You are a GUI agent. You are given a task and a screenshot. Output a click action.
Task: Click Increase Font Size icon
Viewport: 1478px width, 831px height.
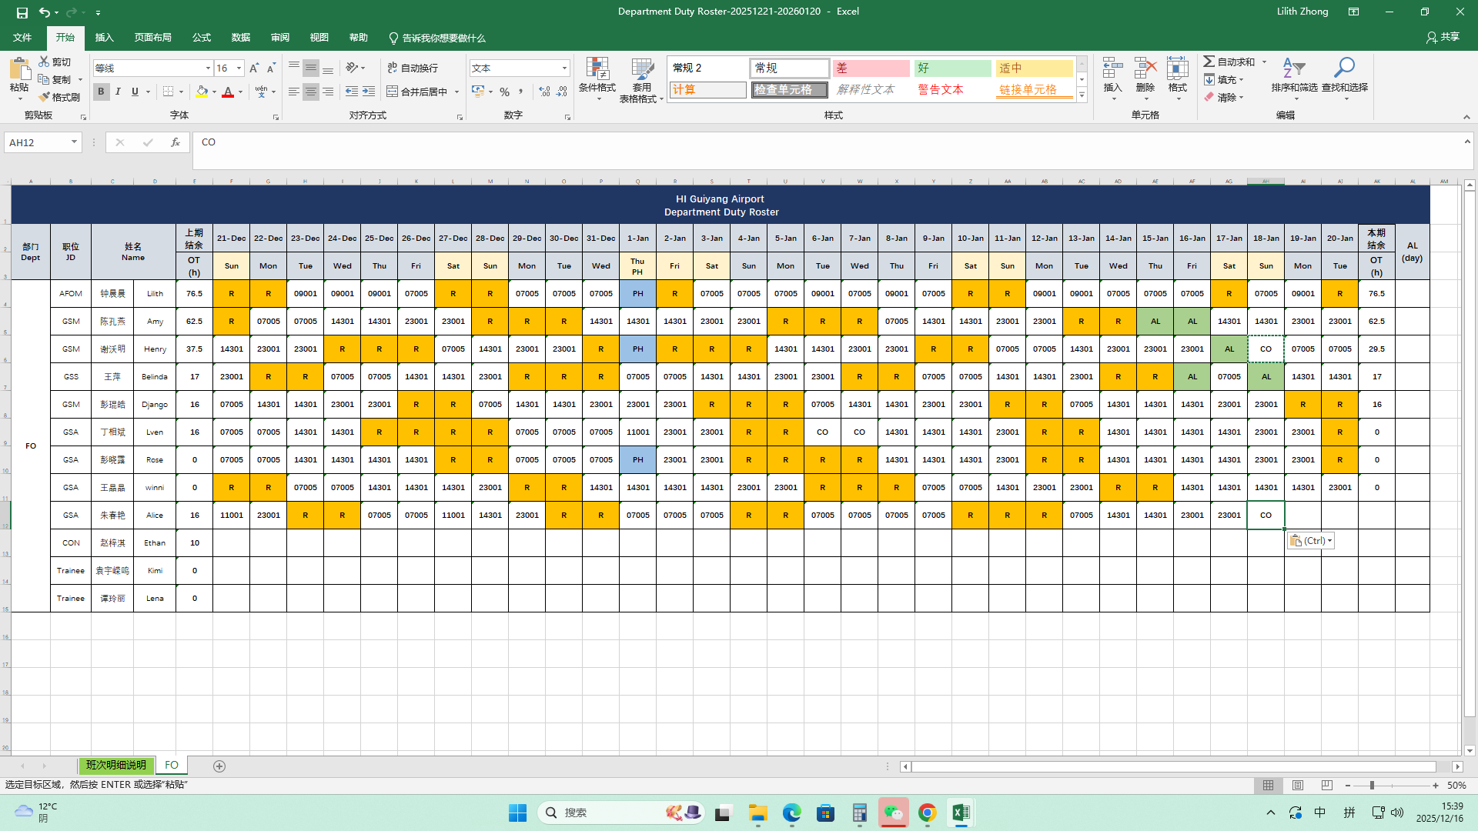click(254, 68)
